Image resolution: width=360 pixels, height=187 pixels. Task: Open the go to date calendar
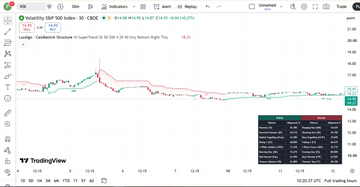tap(104, 181)
